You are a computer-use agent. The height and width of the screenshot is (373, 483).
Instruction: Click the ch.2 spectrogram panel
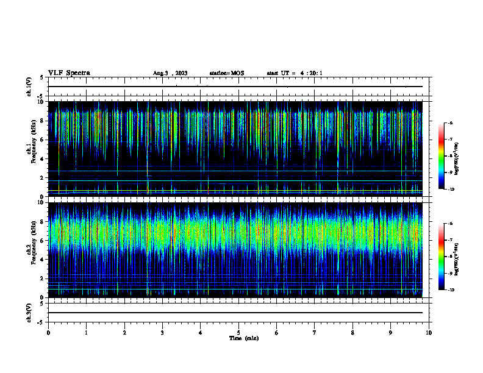click(235, 250)
